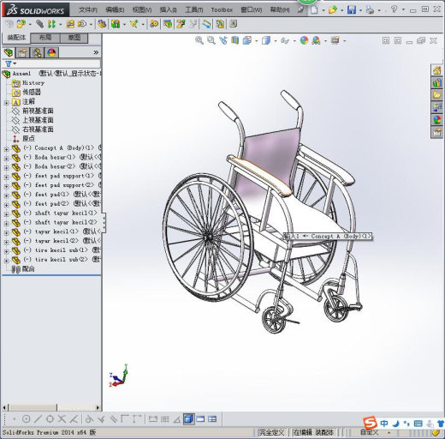This screenshot has height=439, width=445.
Task: Select the Line sketch tool in bottom toolbar
Action: 38,419
